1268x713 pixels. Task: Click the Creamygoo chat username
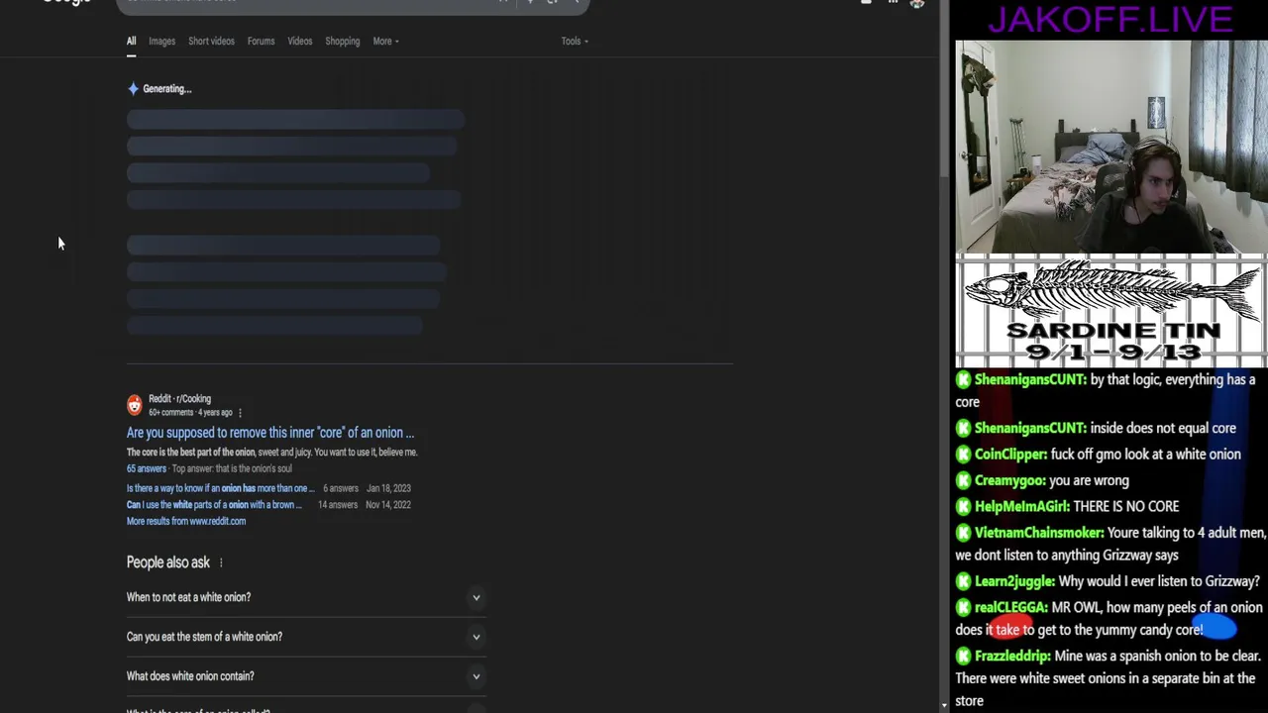[x=1009, y=480]
